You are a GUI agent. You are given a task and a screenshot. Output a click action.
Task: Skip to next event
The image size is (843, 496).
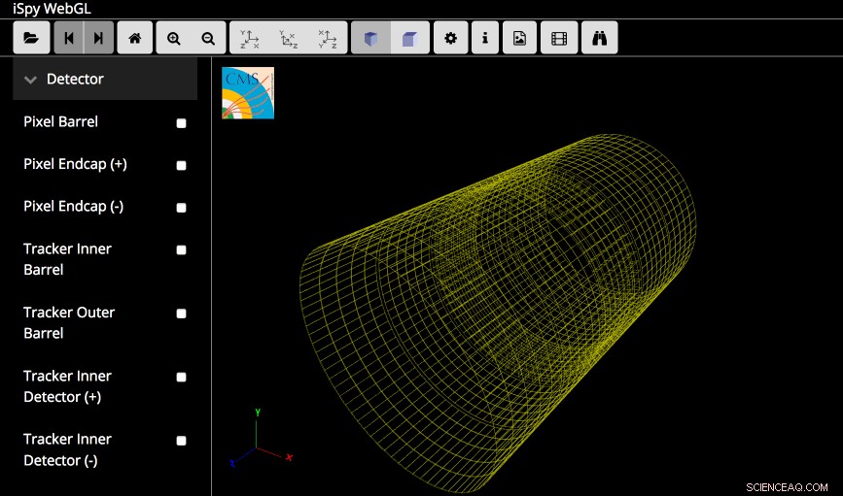coord(97,39)
